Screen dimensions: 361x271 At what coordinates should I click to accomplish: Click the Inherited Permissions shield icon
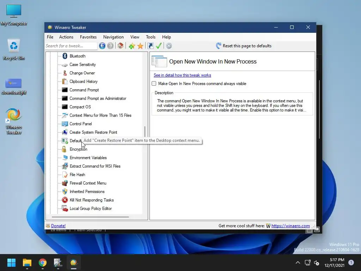click(x=65, y=192)
